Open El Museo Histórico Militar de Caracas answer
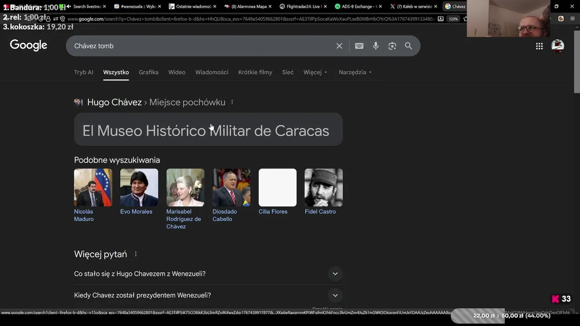Image resolution: width=580 pixels, height=326 pixels. click(208, 129)
